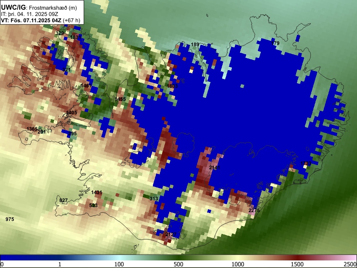Image resolution: width=357 pixels, height=268 pixels.
Task: Click the frost level color scale bar
Action: 178,258
